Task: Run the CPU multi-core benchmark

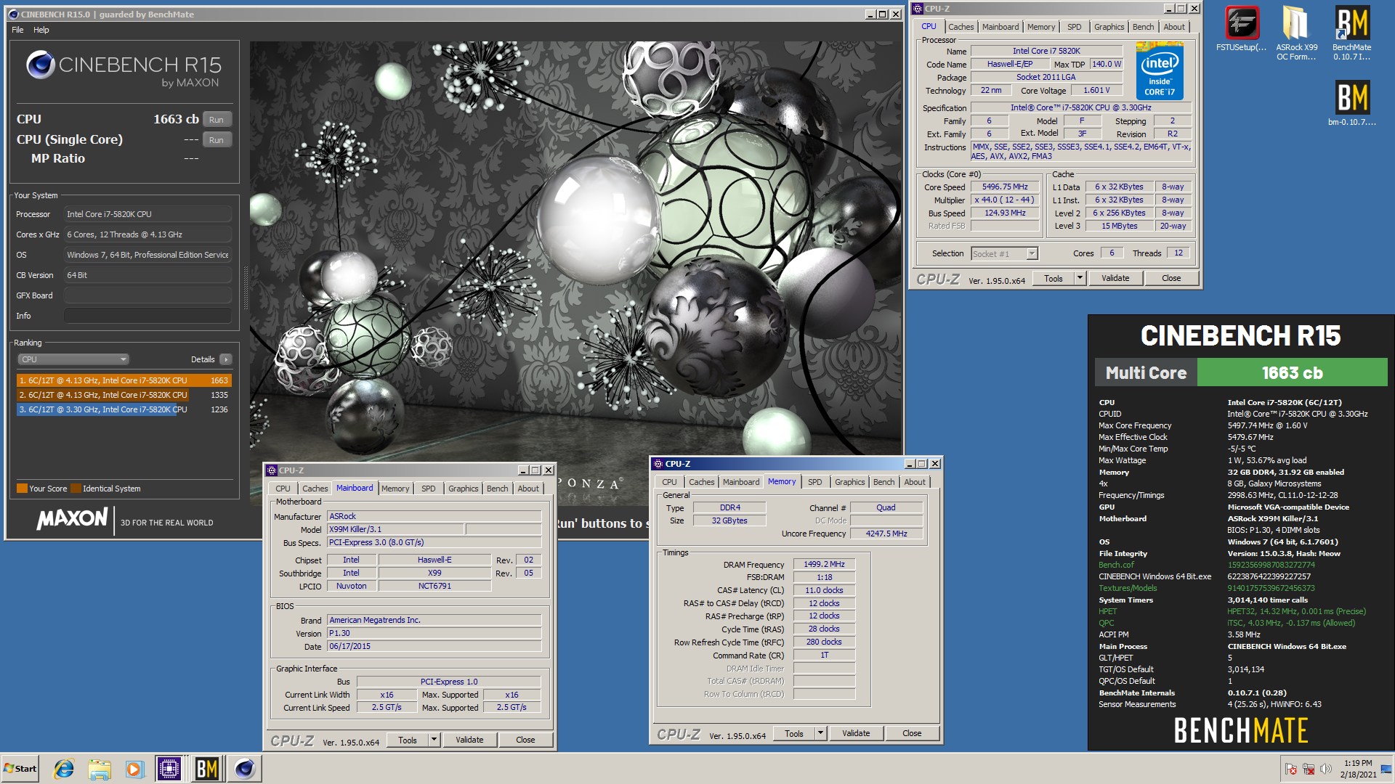Action: pyautogui.click(x=217, y=120)
